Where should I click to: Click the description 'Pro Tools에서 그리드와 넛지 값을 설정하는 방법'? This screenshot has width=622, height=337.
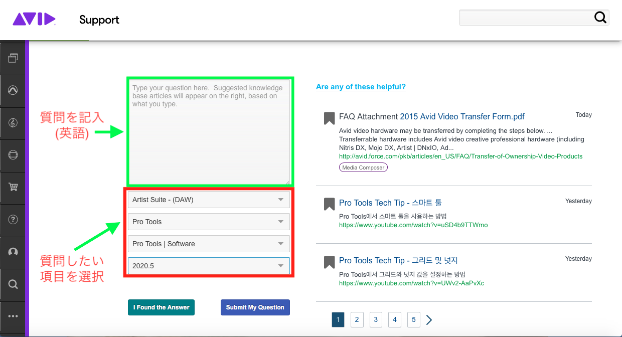[402, 274]
